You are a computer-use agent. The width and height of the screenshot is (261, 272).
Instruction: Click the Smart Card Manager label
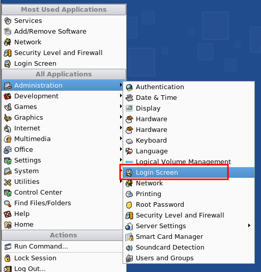169,237
